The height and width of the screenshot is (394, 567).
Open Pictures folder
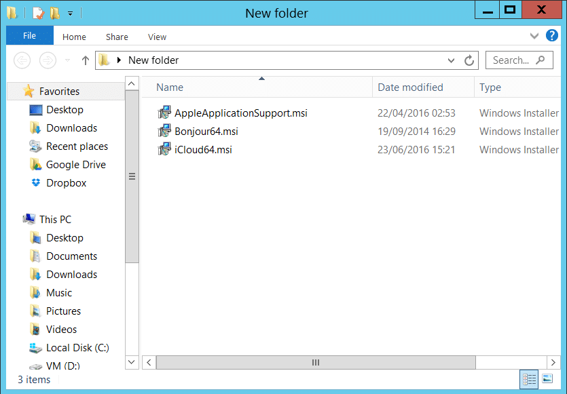(63, 311)
